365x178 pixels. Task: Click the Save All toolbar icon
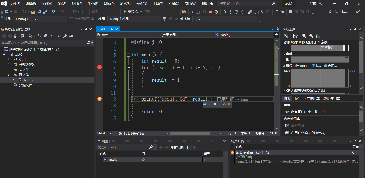pos(45,12)
